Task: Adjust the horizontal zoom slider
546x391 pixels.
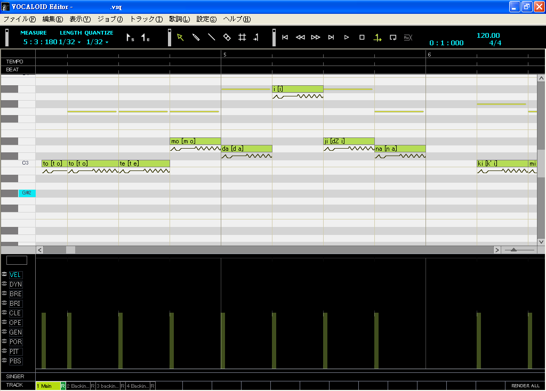Action: point(513,250)
